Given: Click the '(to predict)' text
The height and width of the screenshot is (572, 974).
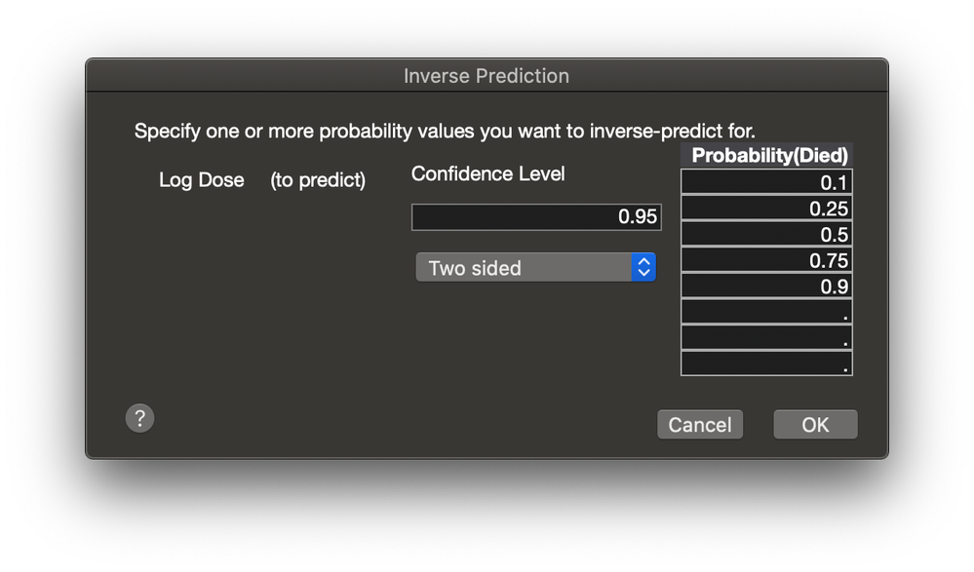Looking at the screenshot, I should click(318, 180).
